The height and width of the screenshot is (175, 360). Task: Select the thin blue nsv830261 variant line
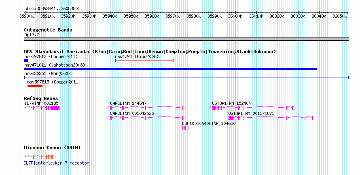click(186, 77)
